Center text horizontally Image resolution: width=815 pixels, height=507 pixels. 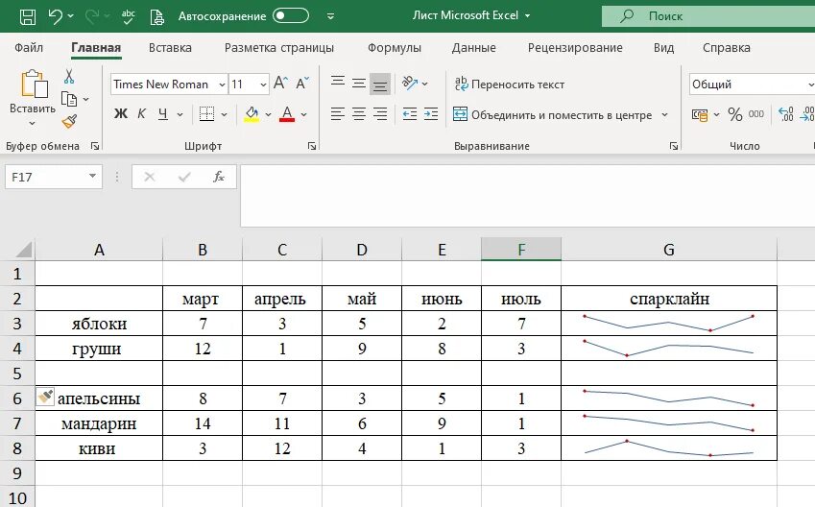[359, 114]
